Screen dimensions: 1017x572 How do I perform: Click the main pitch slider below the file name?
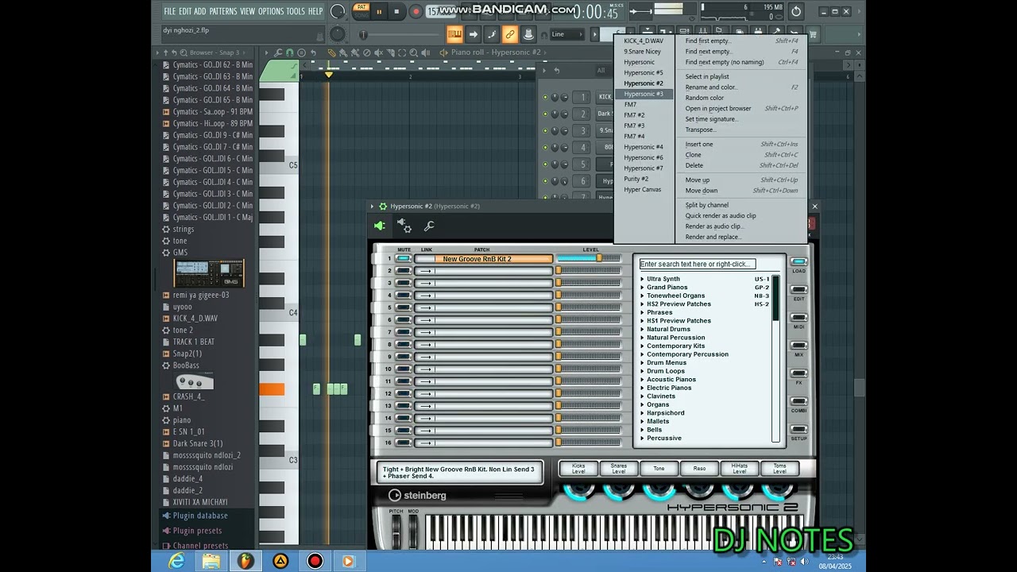point(363,34)
